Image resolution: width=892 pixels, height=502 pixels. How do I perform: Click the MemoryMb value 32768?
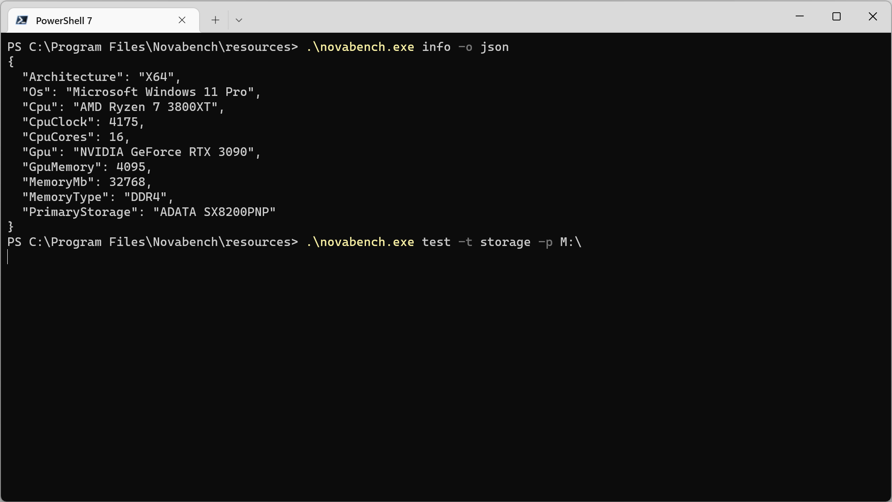pyautogui.click(x=127, y=182)
